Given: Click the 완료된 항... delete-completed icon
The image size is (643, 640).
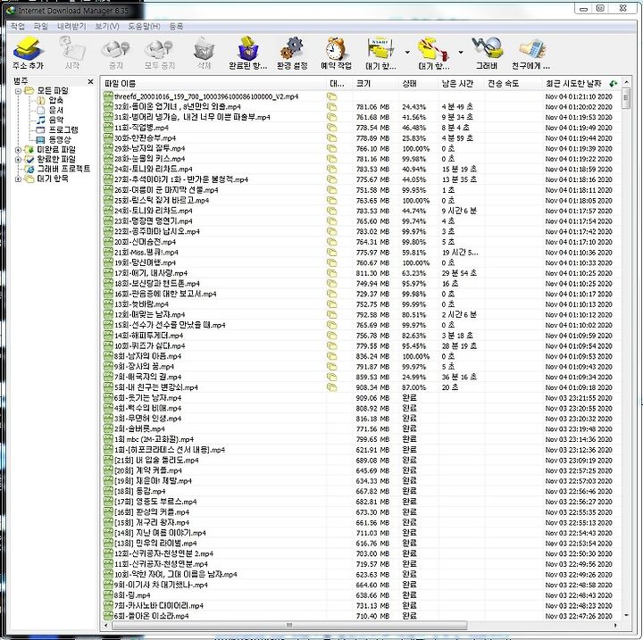Looking at the screenshot, I should pyautogui.click(x=248, y=48).
